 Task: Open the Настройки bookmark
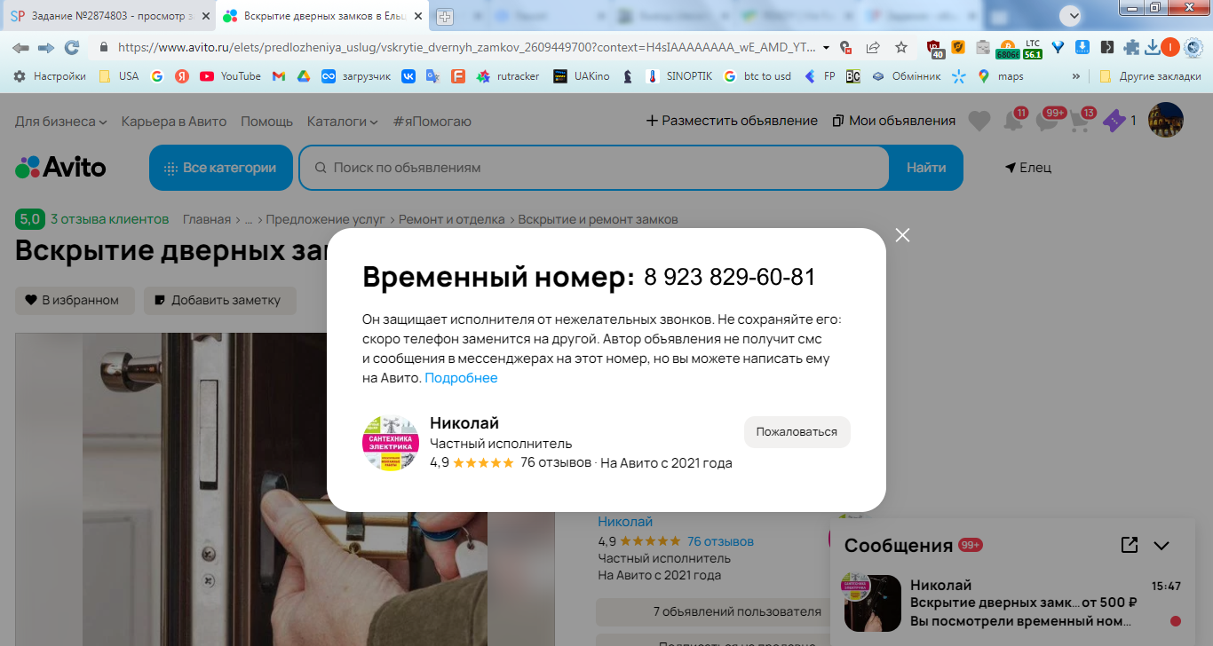point(50,76)
